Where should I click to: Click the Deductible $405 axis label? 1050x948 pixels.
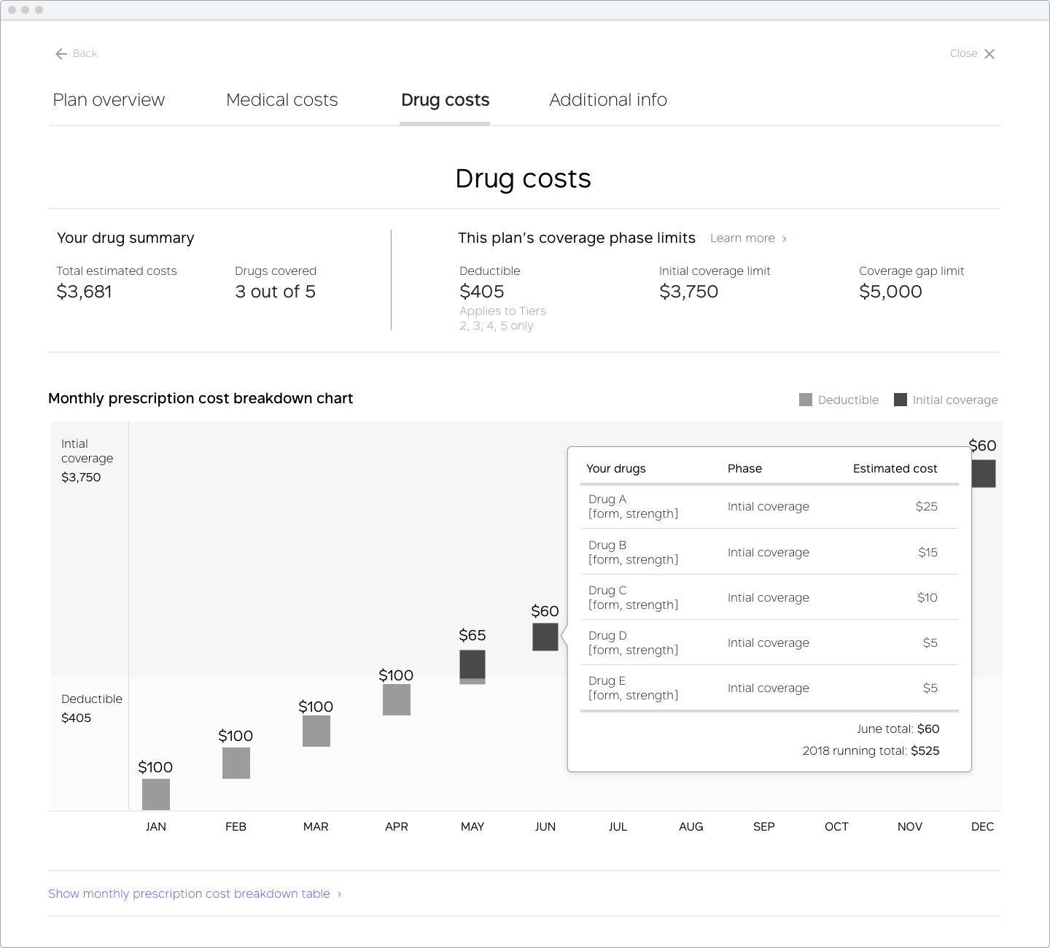click(92, 708)
